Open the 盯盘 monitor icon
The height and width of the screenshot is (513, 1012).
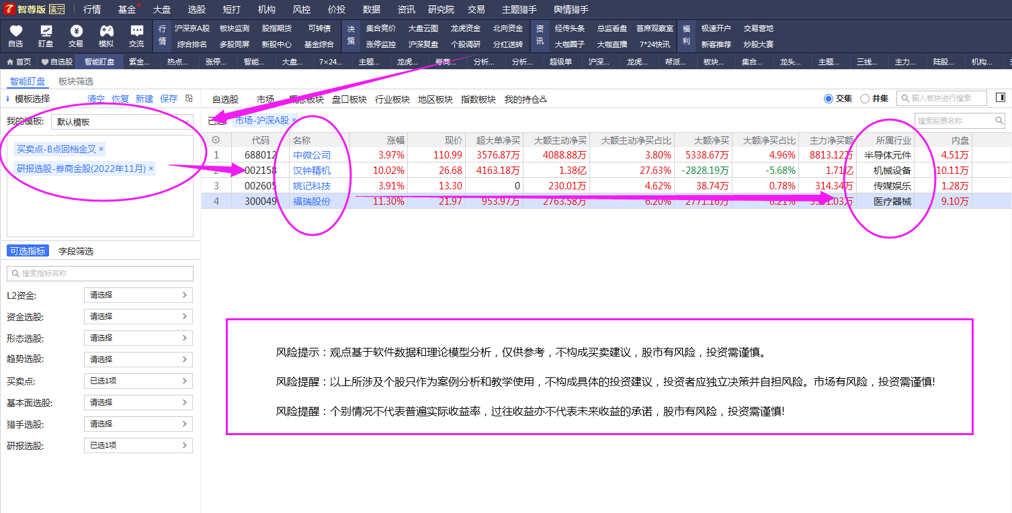click(x=46, y=31)
